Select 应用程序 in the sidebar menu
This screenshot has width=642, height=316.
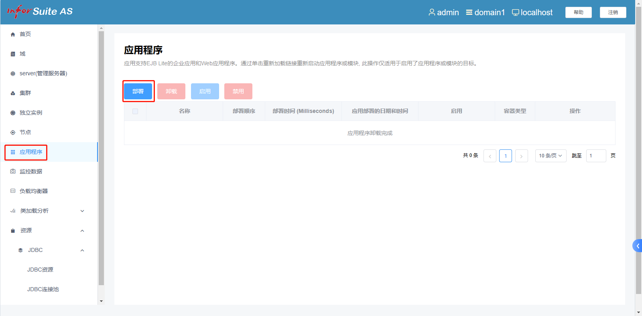coord(30,152)
